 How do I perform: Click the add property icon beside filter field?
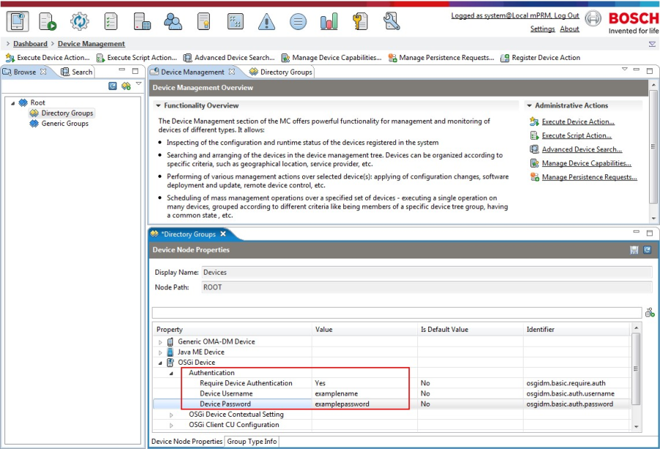650,312
